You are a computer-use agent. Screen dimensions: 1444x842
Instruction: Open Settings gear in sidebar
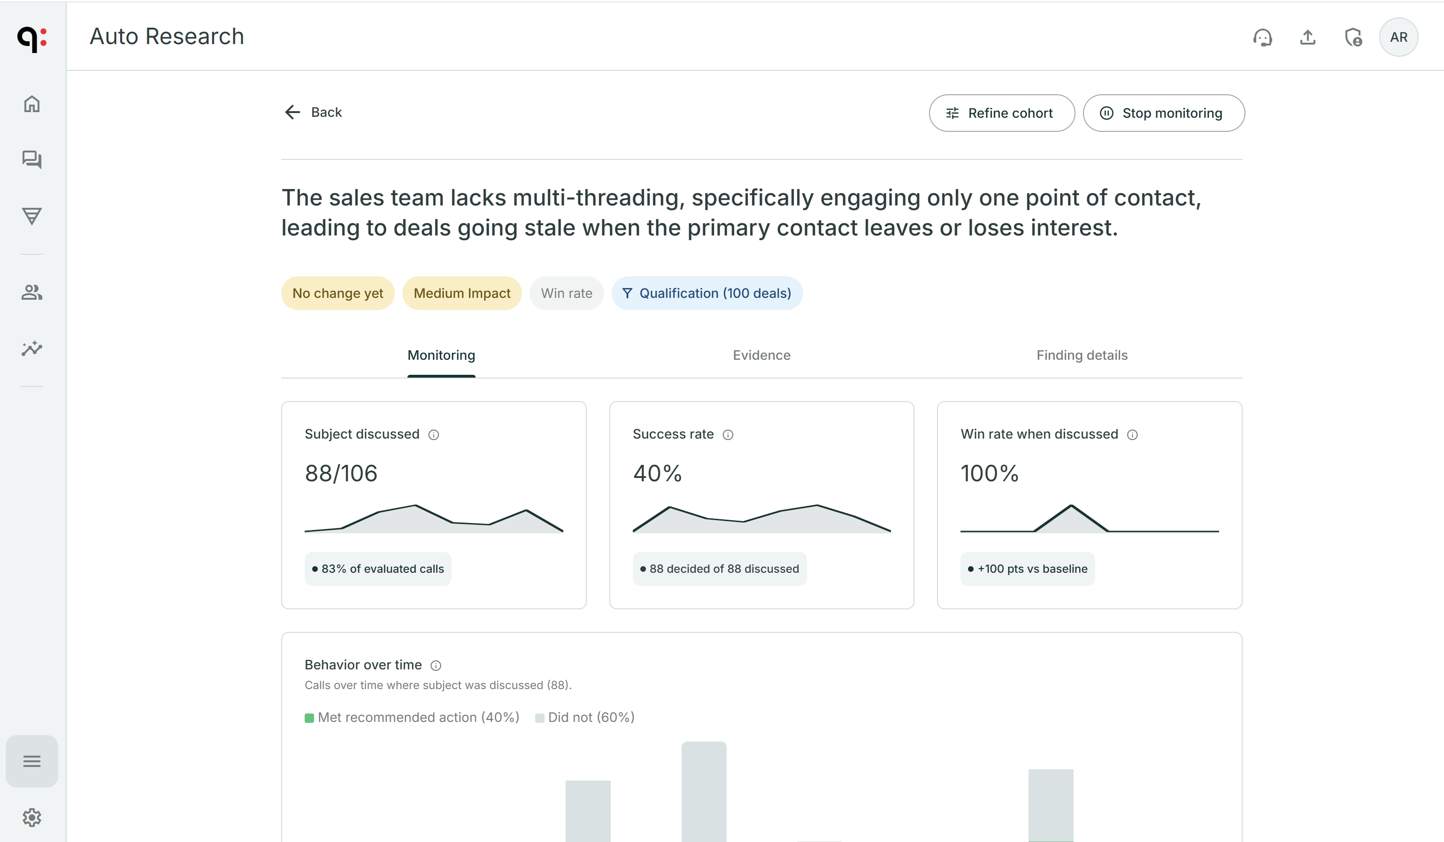pyautogui.click(x=32, y=818)
